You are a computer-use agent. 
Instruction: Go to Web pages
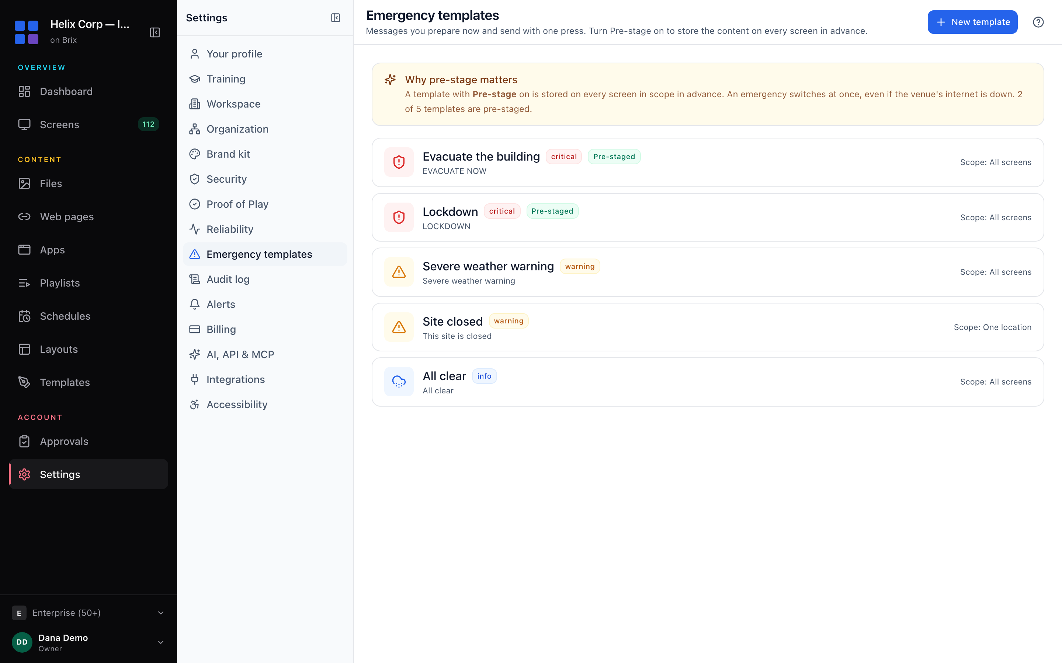88,217
